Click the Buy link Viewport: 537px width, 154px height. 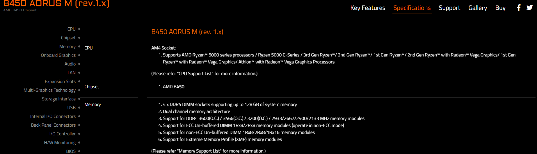pos(500,8)
